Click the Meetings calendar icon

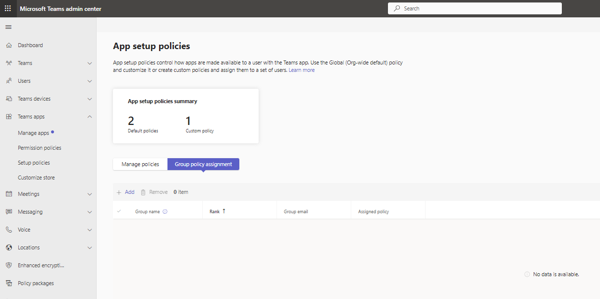9,194
